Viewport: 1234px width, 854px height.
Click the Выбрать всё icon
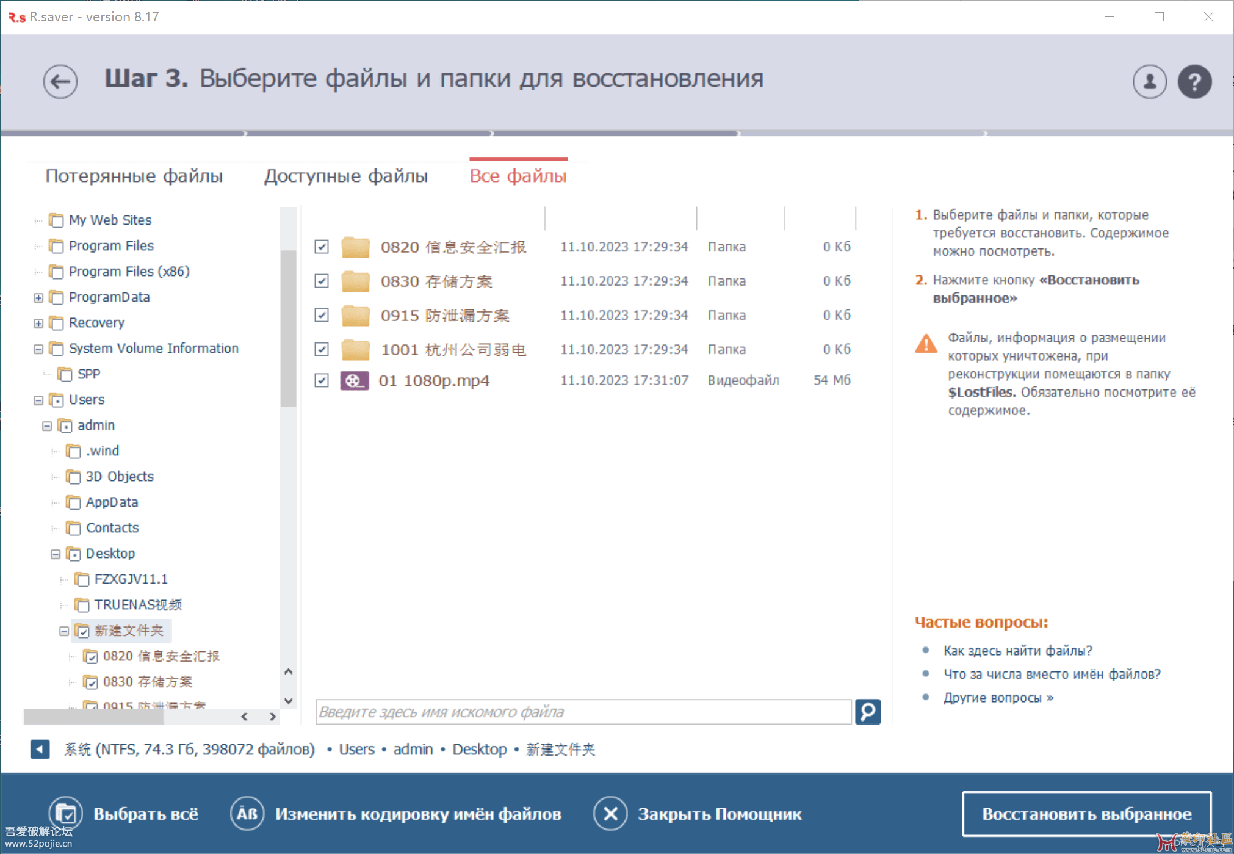[65, 814]
